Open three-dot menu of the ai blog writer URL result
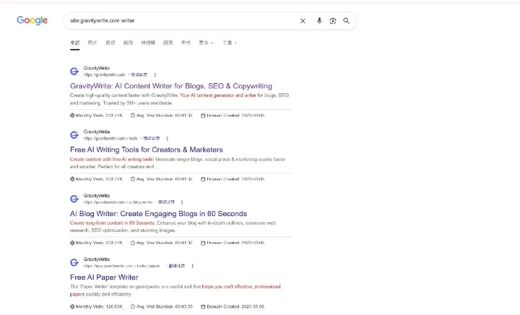The height and width of the screenshot is (315, 520). 182,202
